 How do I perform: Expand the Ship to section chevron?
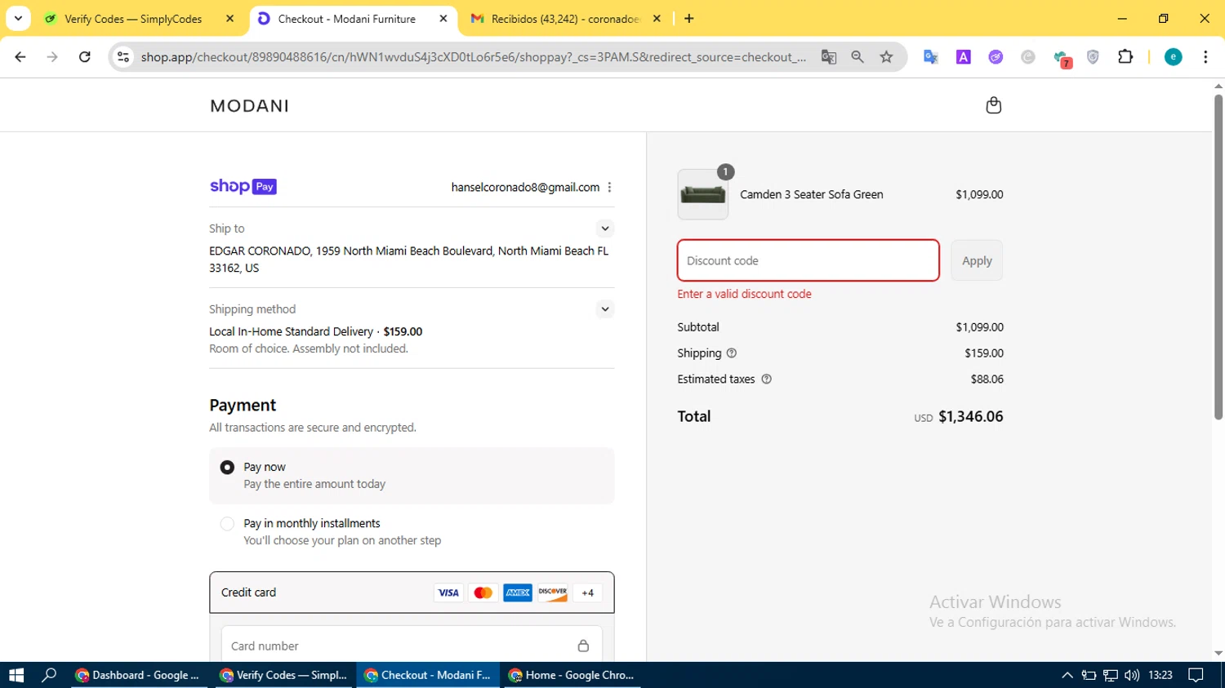click(x=605, y=229)
